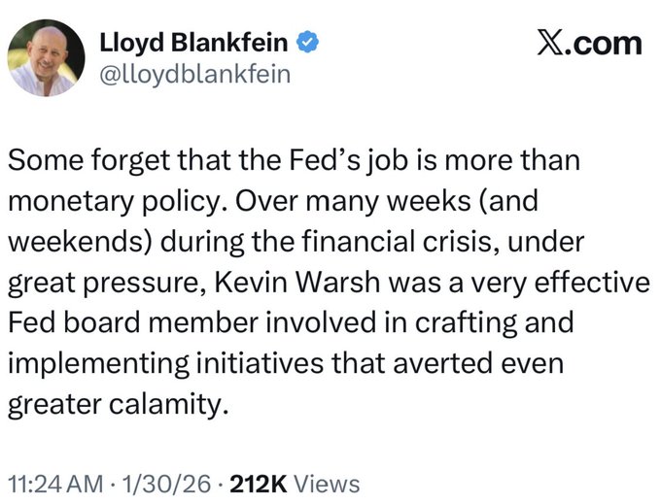
Task: Click the @lloydblankfein handle
Action: click(x=194, y=75)
